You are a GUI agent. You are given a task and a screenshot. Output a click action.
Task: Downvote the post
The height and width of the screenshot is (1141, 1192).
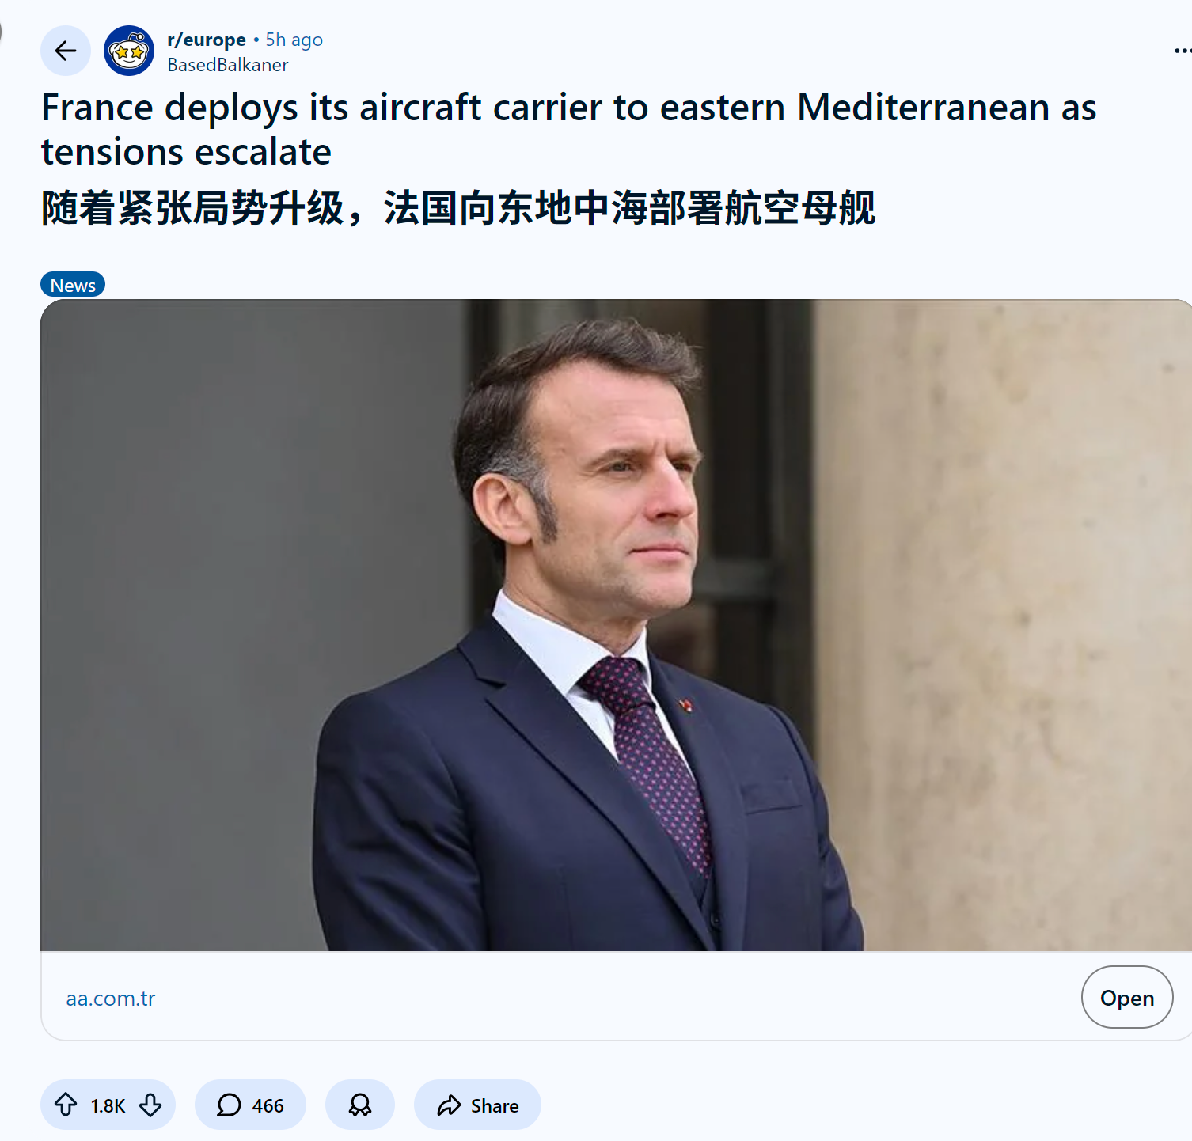[150, 1105]
